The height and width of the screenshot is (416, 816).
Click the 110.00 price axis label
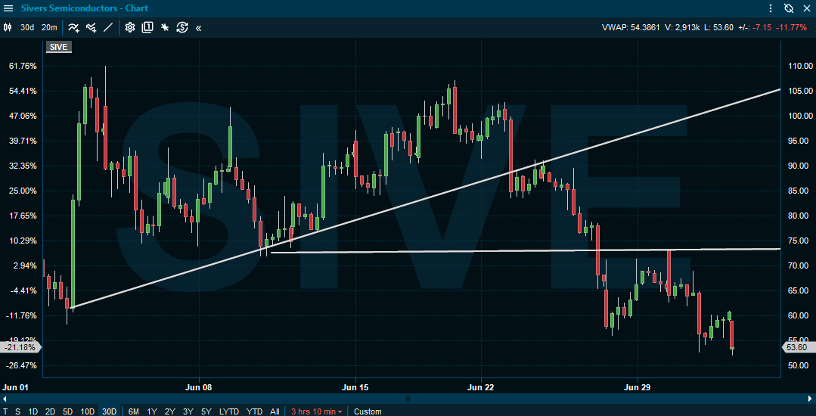point(800,66)
